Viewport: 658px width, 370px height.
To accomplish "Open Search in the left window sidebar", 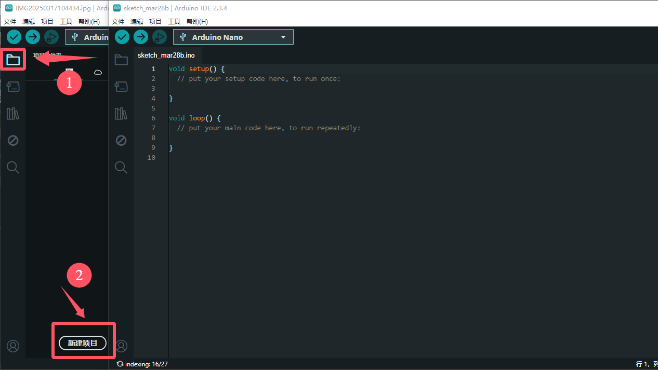I will (13, 167).
